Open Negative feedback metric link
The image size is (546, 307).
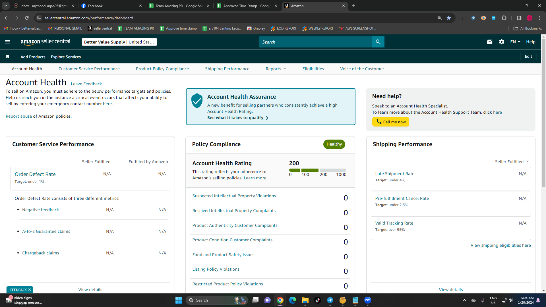pos(41,210)
